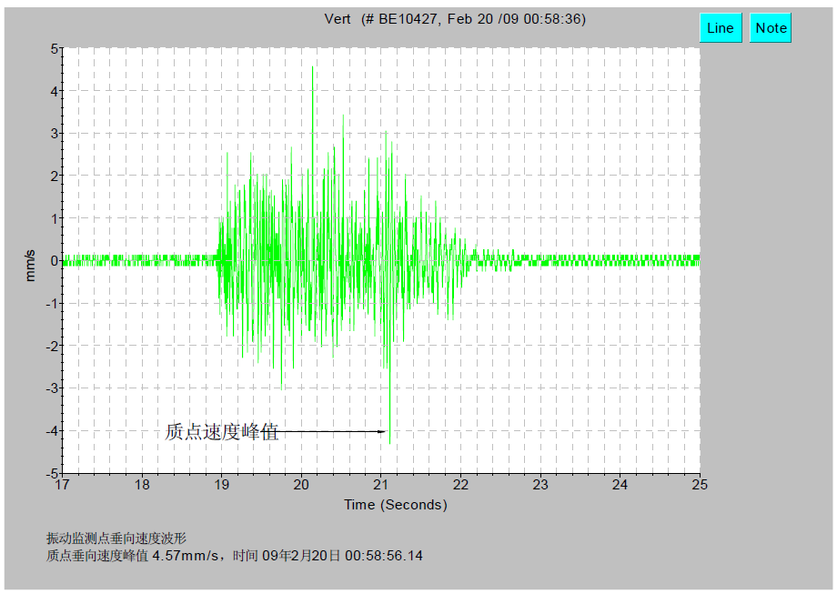Screen dimensions: 837x594
Task: Click the -5 label on velocity axis
Action: point(53,473)
